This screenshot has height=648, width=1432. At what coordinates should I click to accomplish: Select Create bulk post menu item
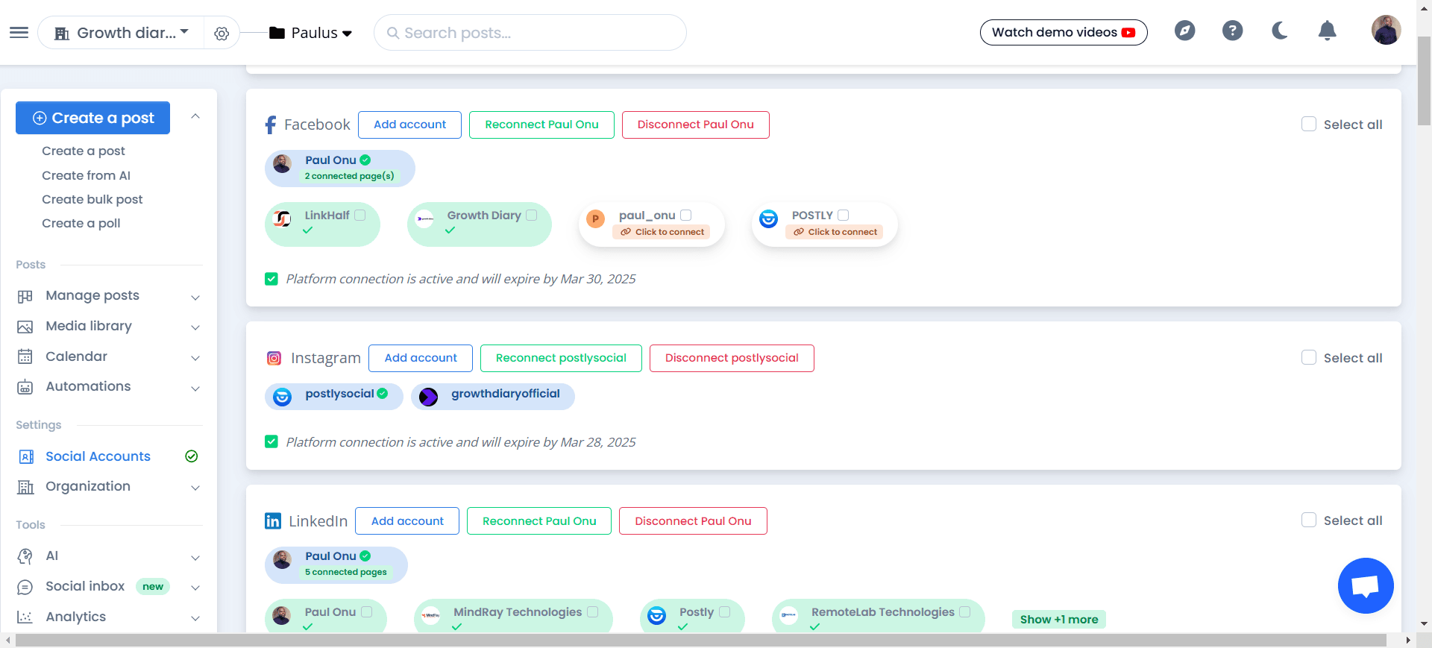click(92, 199)
